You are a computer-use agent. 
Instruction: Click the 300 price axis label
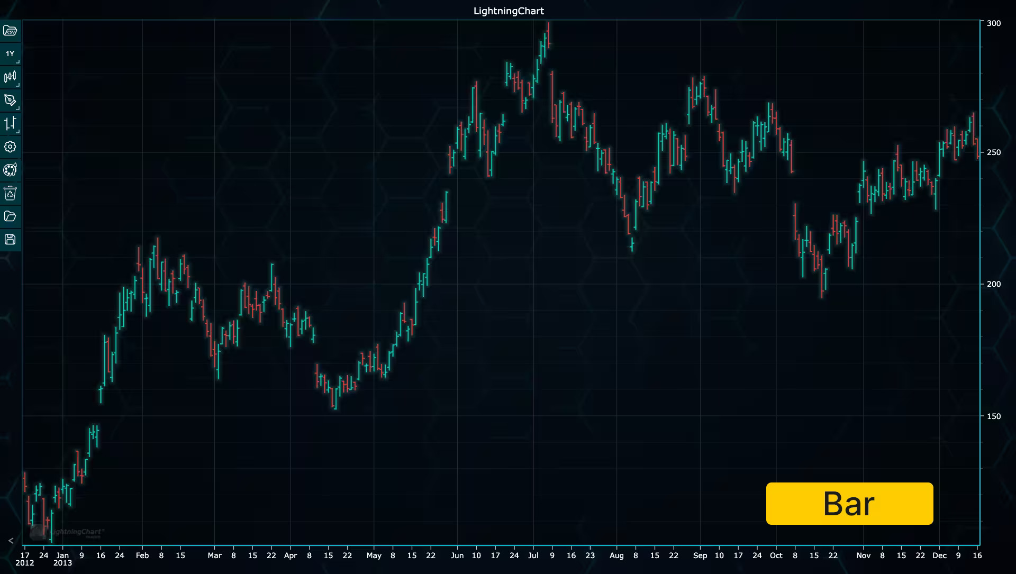point(993,23)
